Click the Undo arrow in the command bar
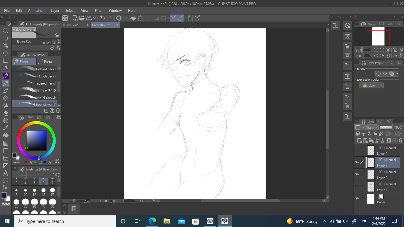This screenshot has width=404, height=227. point(102,18)
